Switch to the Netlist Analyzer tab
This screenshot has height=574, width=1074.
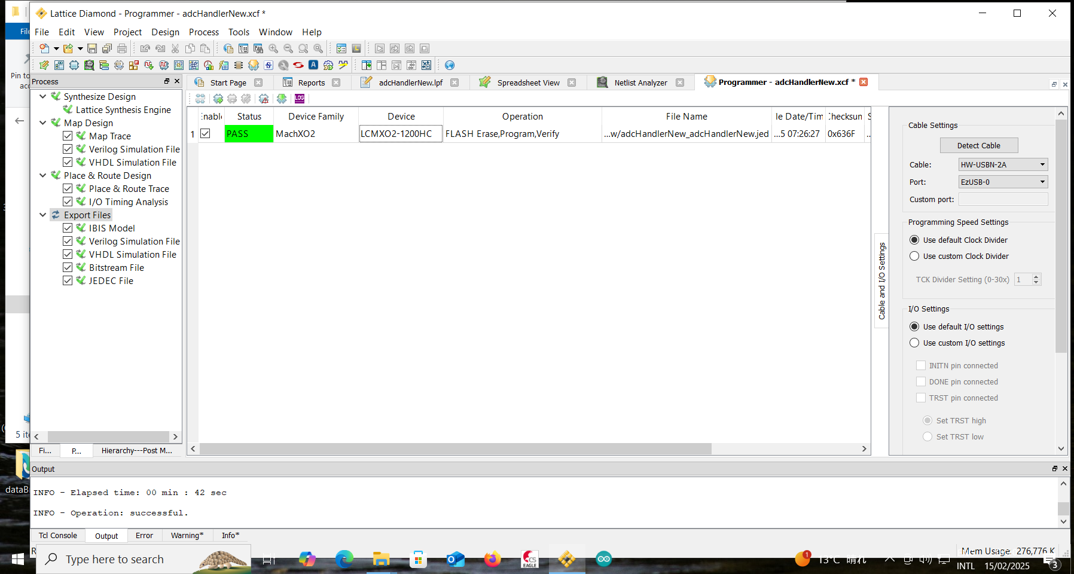pos(640,83)
